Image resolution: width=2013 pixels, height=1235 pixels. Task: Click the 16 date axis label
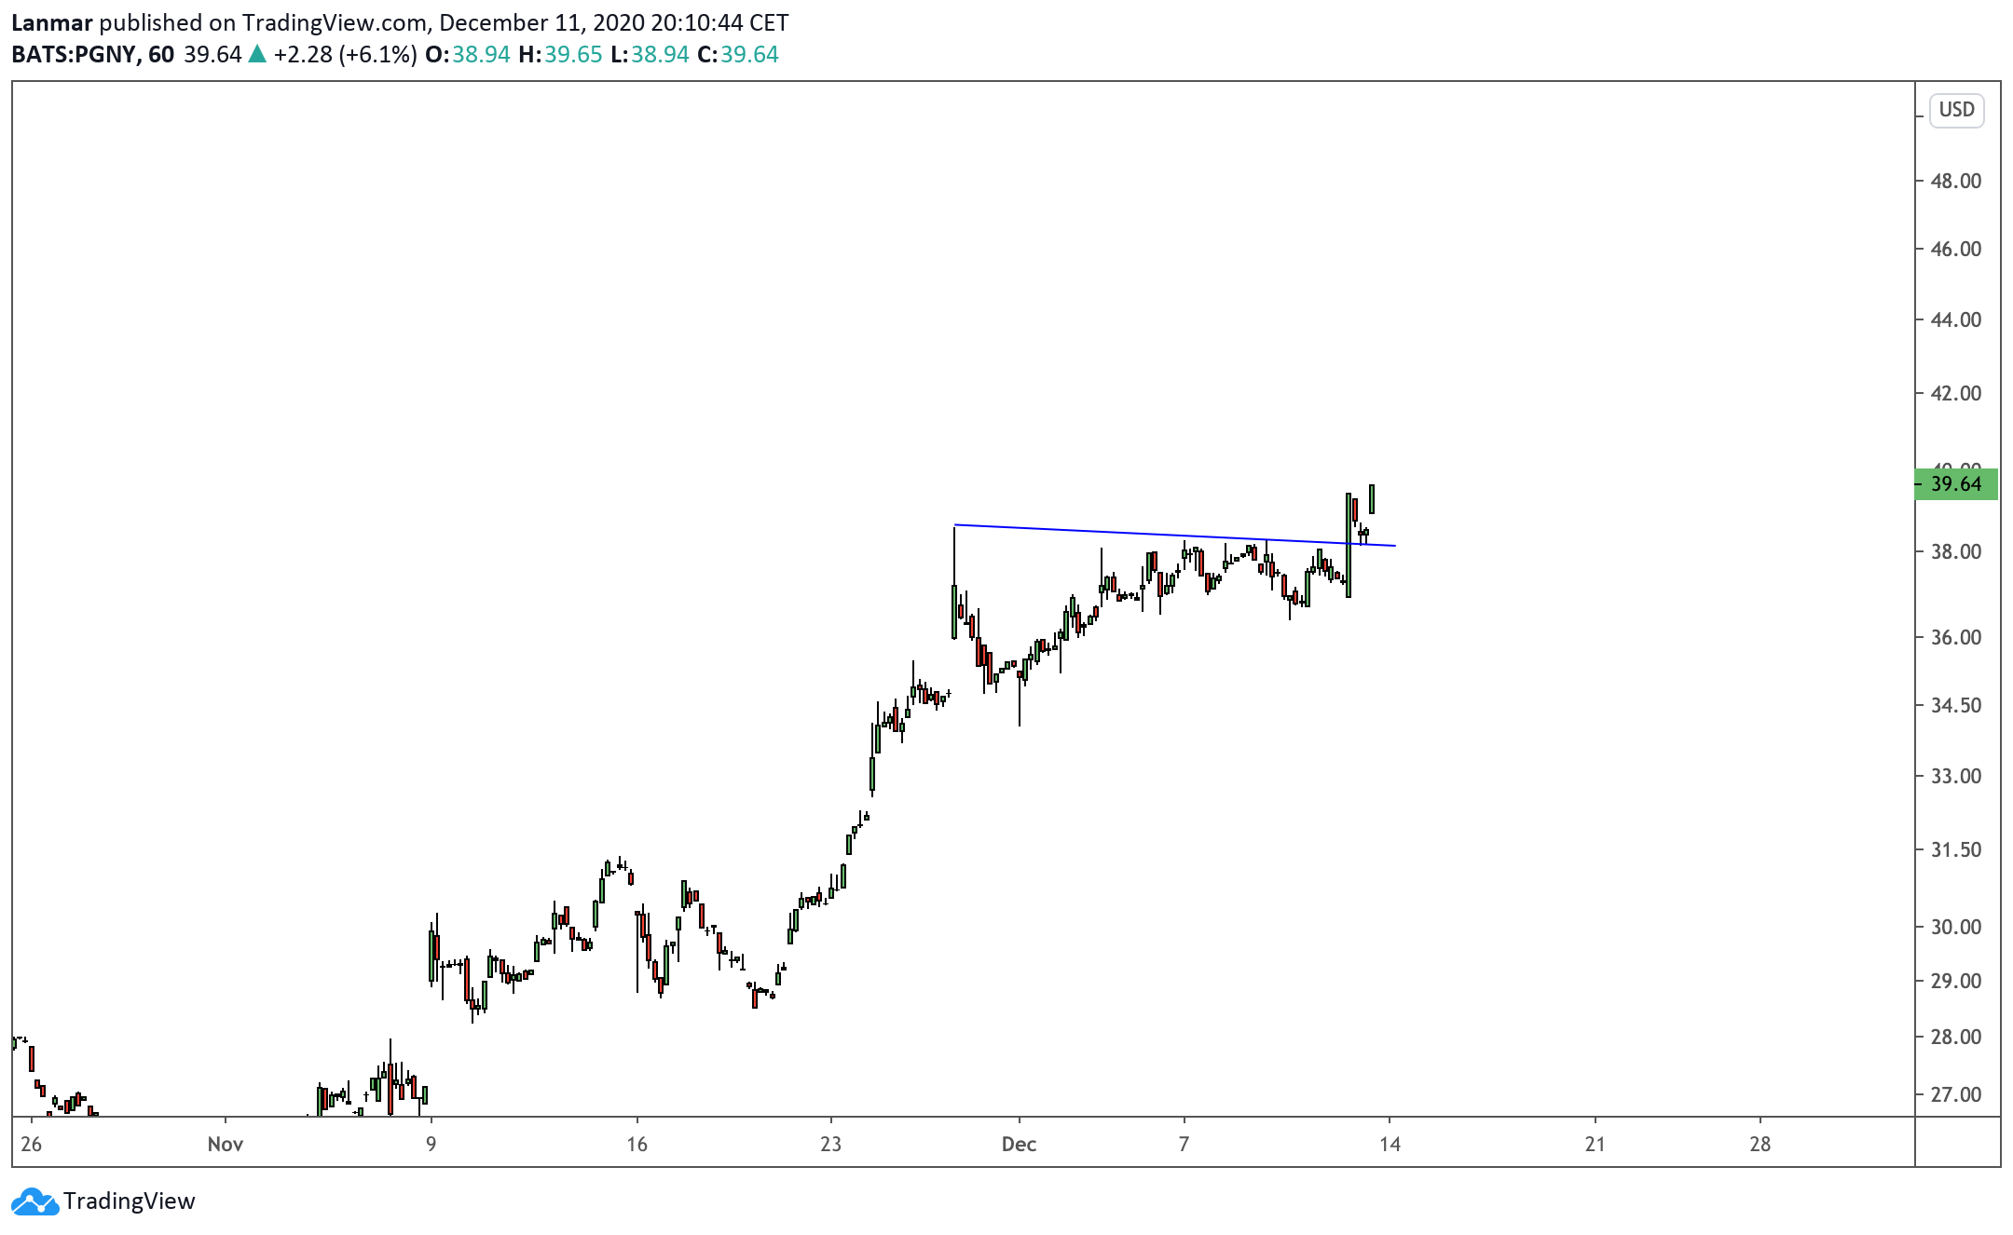pos(637,1144)
